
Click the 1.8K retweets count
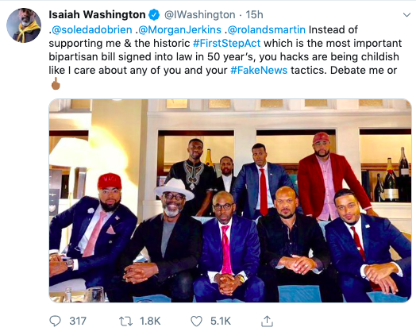[150, 322]
